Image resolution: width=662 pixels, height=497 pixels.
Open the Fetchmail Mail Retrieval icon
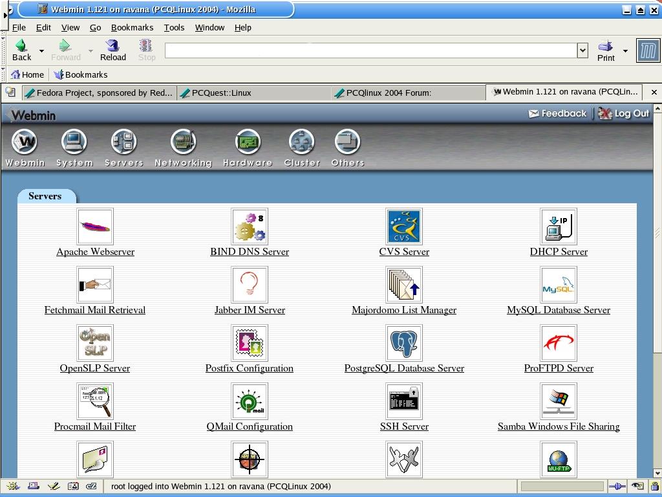pos(95,285)
